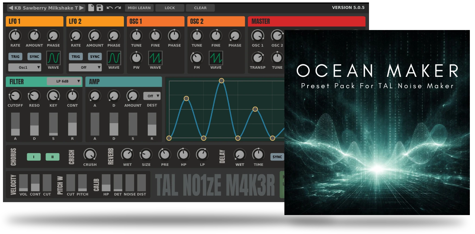The height and width of the screenshot is (234, 475).
Task: Click the LFO 2 RATE knob
Action: (x=76, y=35)
